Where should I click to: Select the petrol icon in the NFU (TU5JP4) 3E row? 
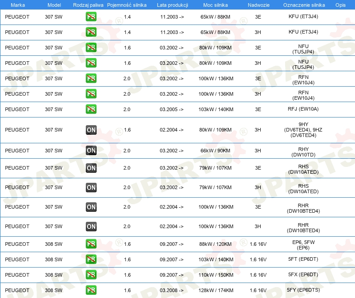pos(91,48)
